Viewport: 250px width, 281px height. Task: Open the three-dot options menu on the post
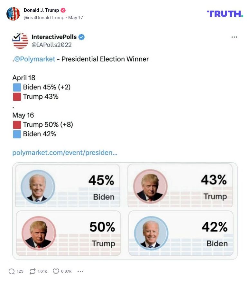235,38
